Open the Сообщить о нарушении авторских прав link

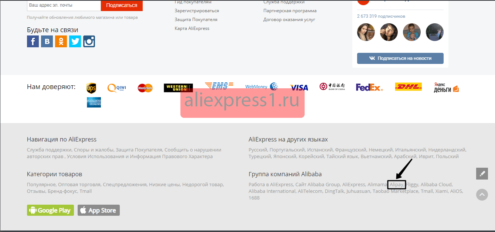coord(124,153)
